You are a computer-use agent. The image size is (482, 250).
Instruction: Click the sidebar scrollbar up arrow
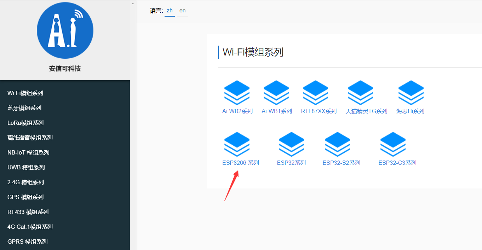coord(133,3)
